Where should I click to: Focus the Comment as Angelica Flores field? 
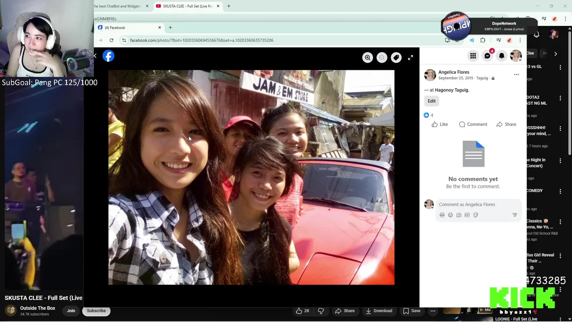(478, 204)
